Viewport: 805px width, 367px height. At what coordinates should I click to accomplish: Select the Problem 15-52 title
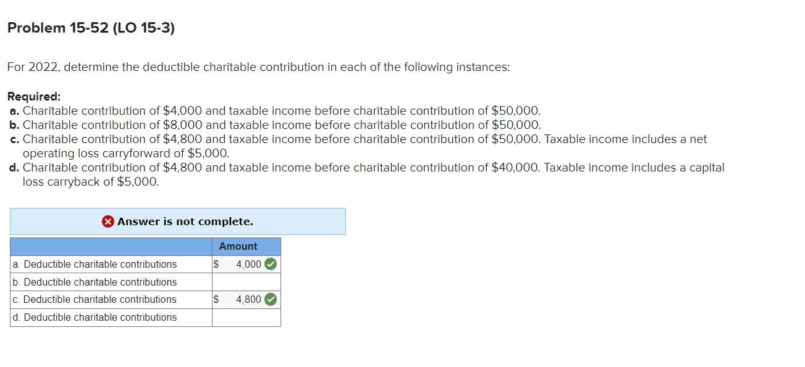pyautogui.click(x=91, y=28)
